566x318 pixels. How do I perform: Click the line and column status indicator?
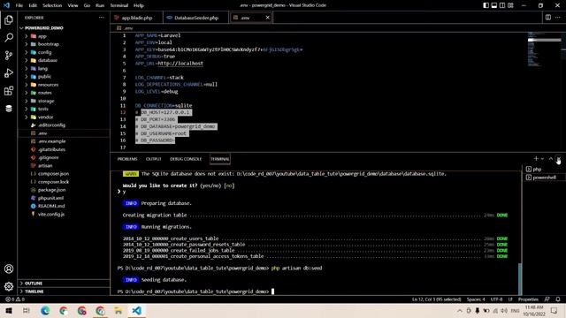point(436,299)
